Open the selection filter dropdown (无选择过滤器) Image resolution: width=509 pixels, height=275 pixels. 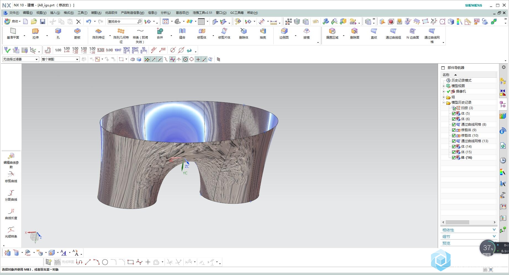click(x=21, y=59)
